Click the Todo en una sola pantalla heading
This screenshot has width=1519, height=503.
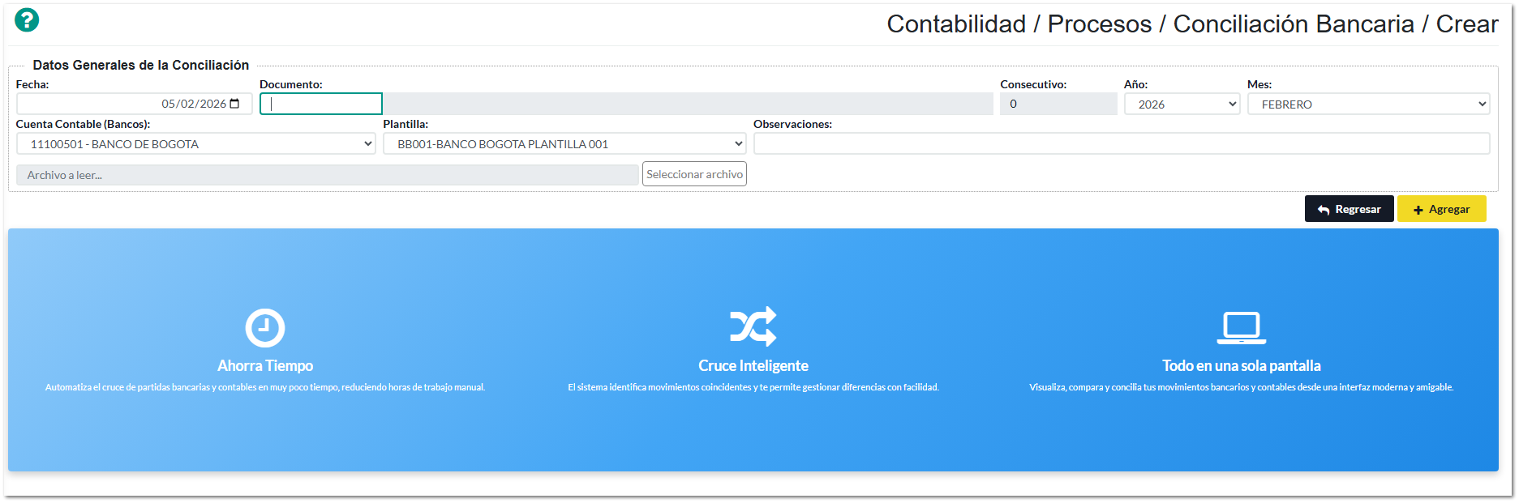click(x=1242, y=366)
